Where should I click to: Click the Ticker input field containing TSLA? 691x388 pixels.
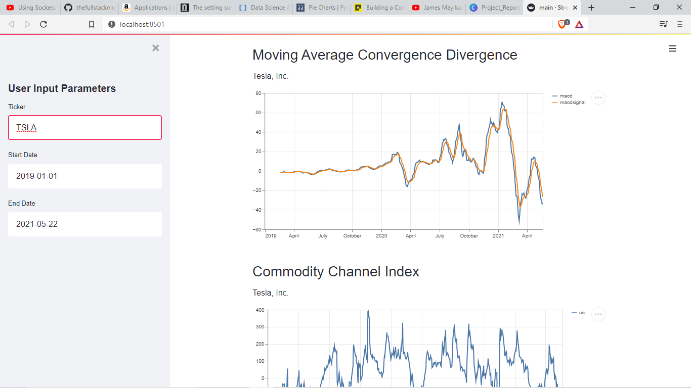[x=85, y=127]
